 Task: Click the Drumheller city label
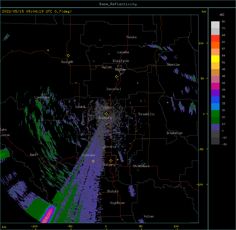[x=175, y=133]
